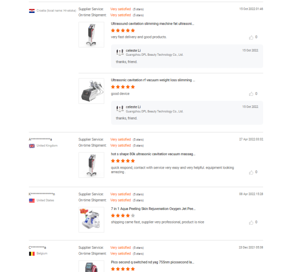The width and height of the screenshot is (290, 272).
Task: Click thumbs-up on 'shipping came fast' review
Action: click(x=251, y=222)
